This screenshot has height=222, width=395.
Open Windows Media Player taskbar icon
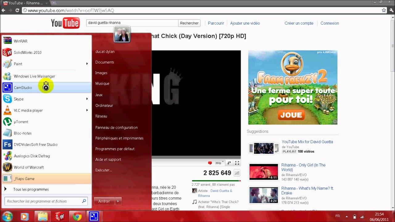[x=24, y=216]
